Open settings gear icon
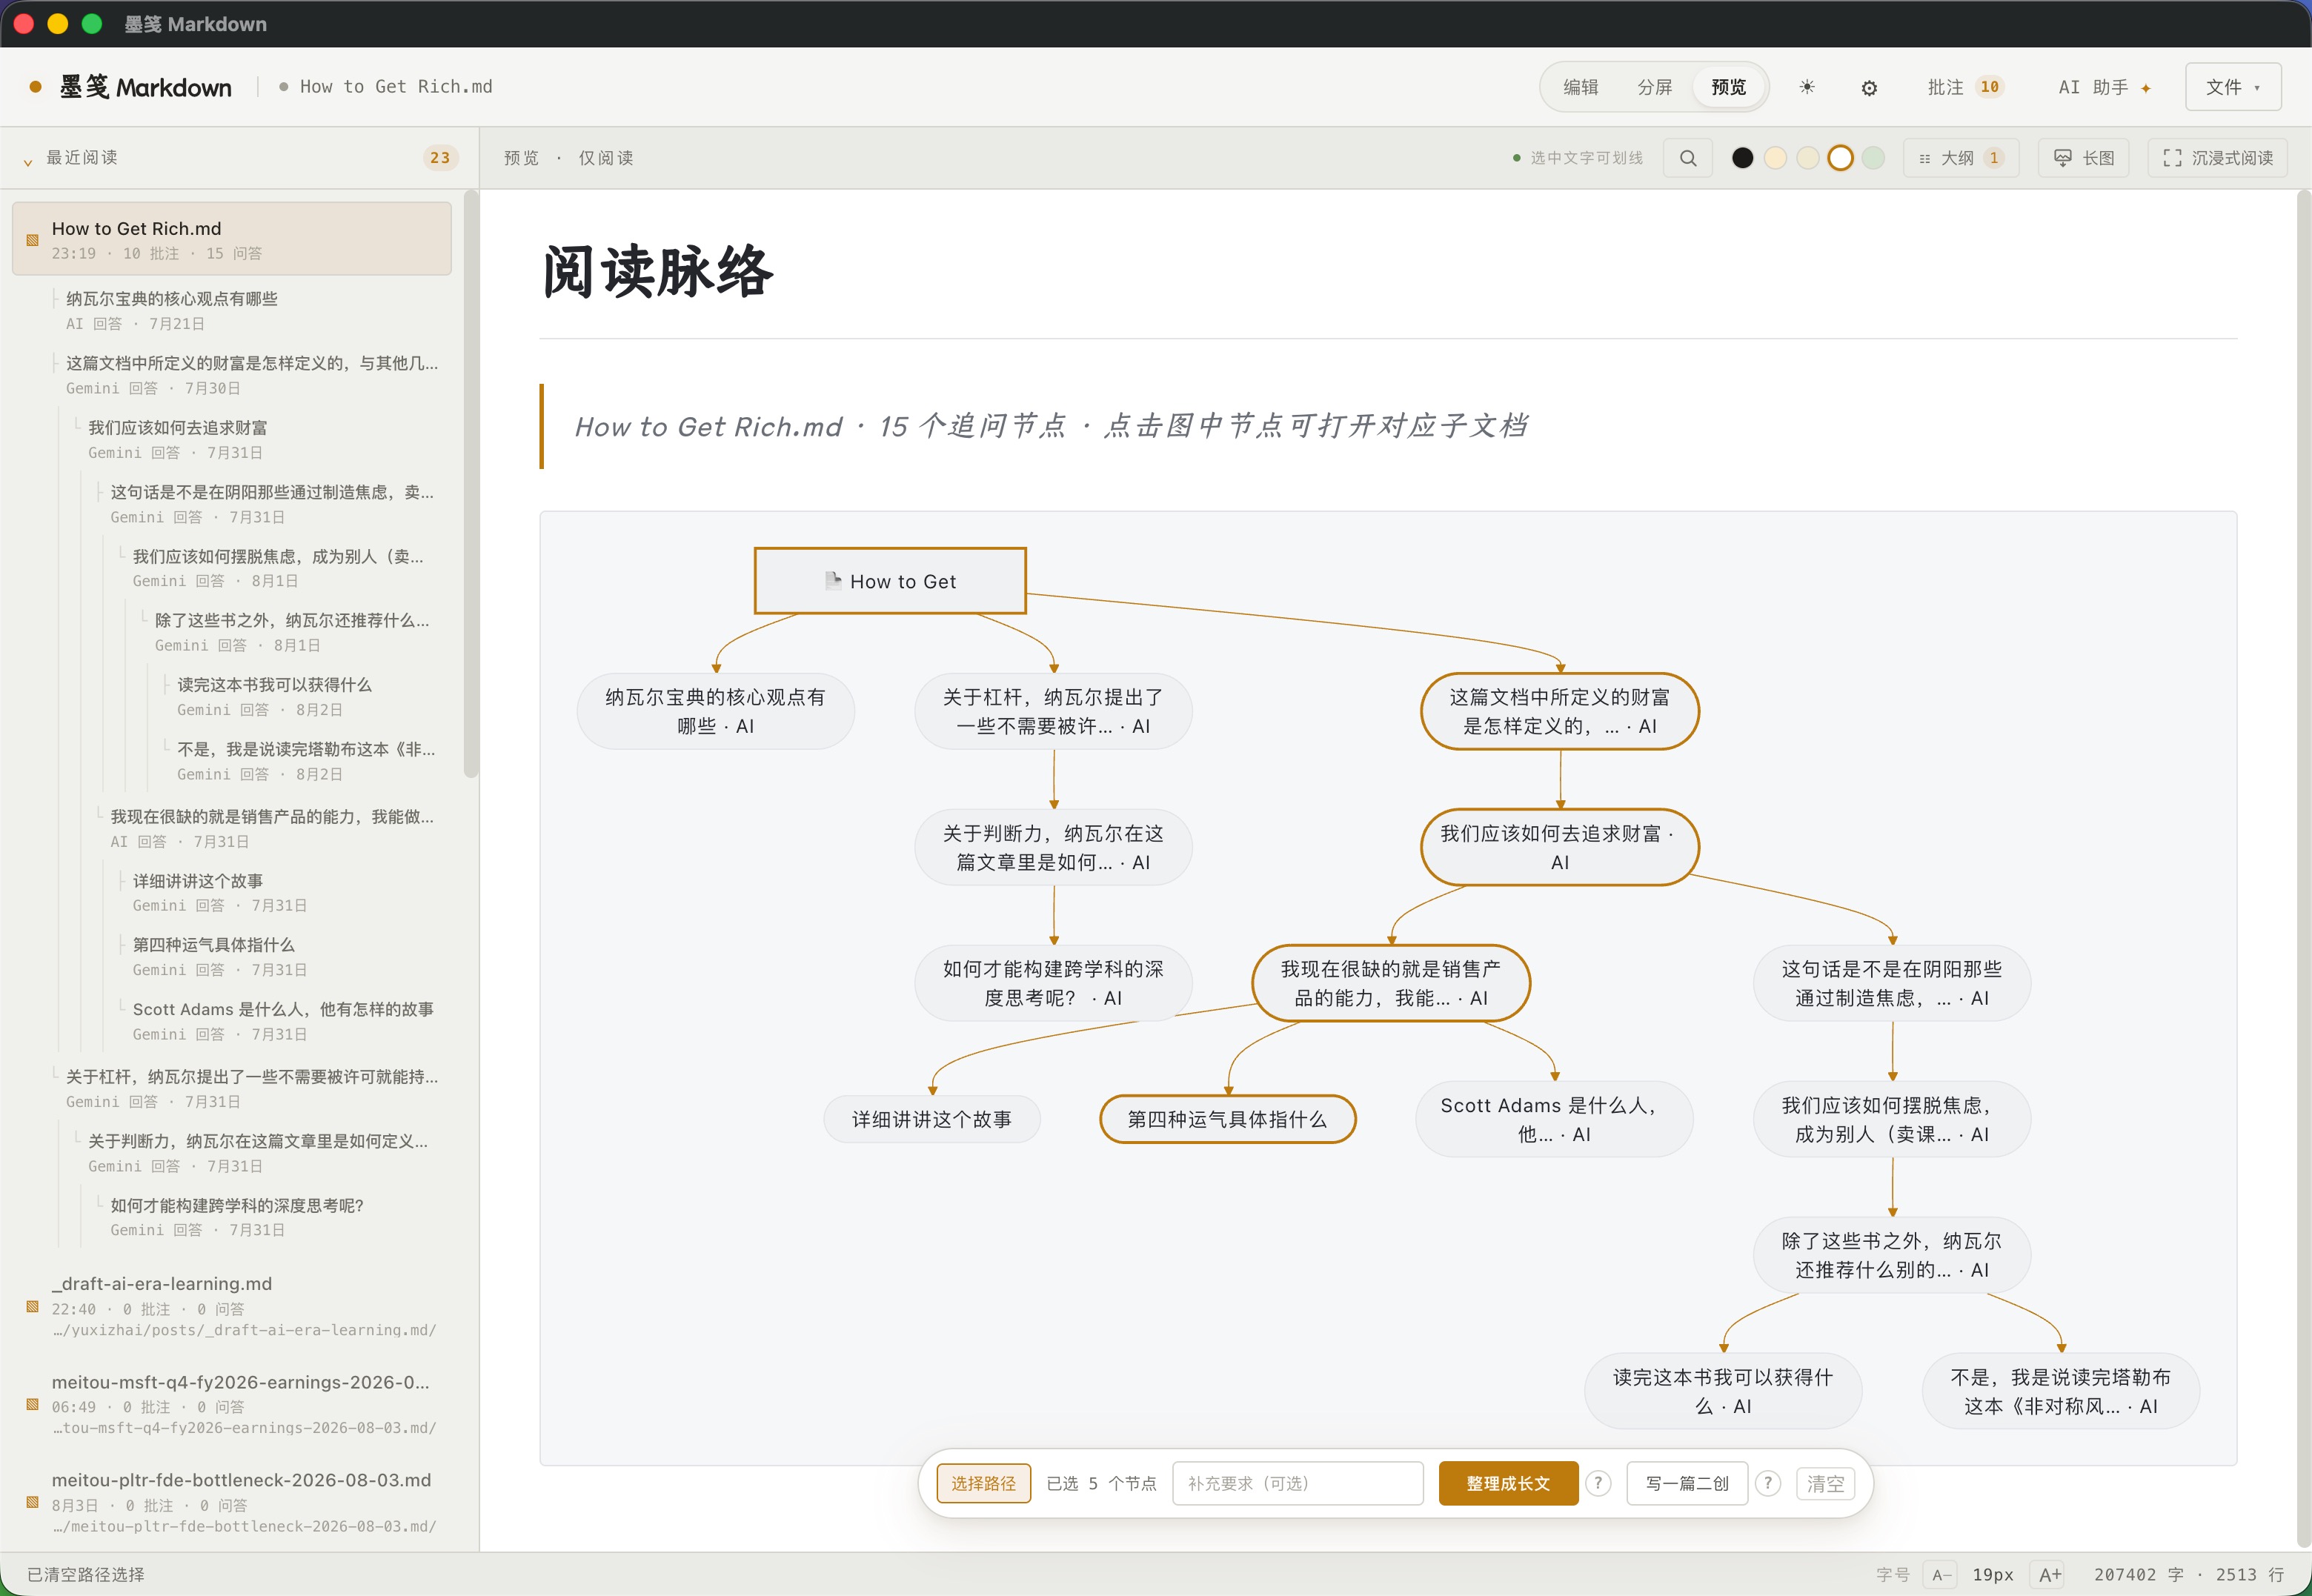 (1868, 88)
